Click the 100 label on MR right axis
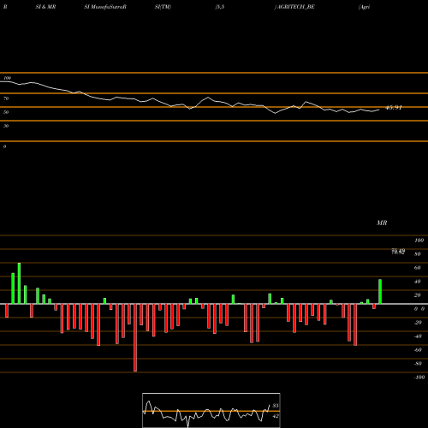The height and width of the screenshot is (428, 428). coord(419,241)
